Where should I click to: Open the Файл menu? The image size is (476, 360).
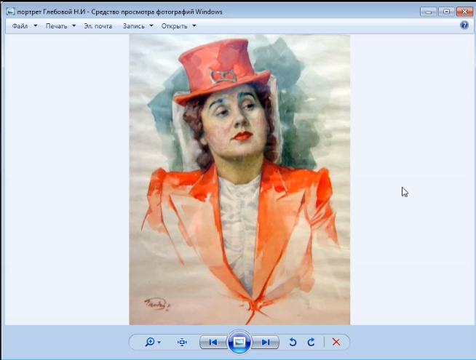20,25
